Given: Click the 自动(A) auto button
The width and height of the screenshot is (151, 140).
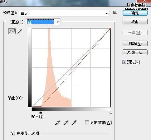Looking at the screenshot, I should click(x=135, y=43).
